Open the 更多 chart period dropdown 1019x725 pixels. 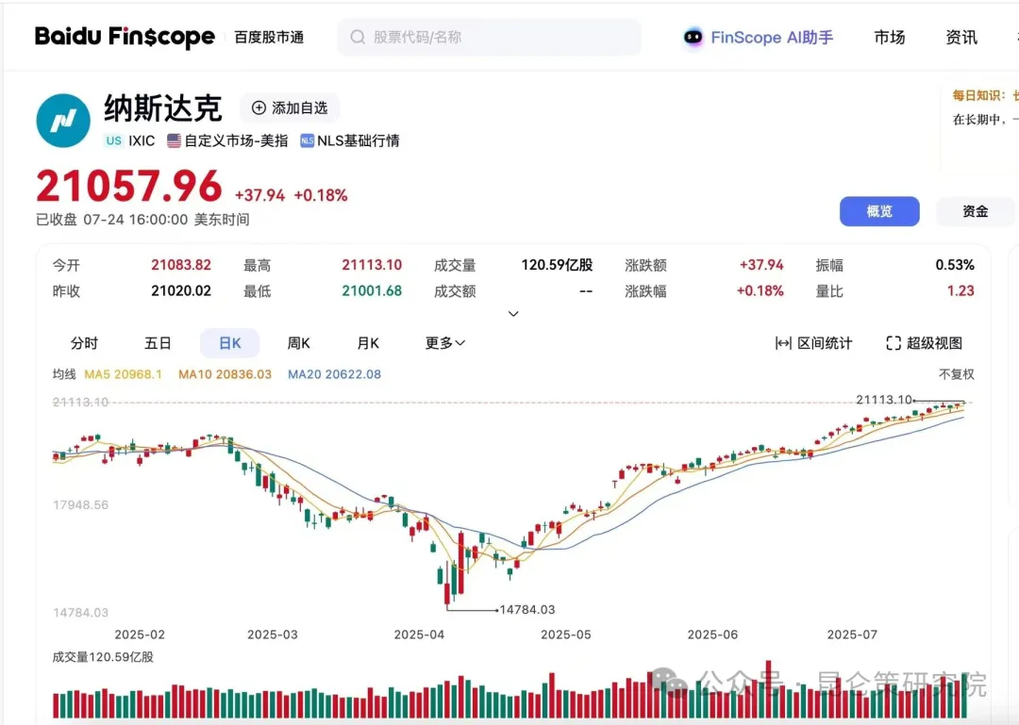445,343
